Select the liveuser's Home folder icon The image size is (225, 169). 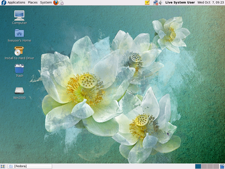pos(19,36)
